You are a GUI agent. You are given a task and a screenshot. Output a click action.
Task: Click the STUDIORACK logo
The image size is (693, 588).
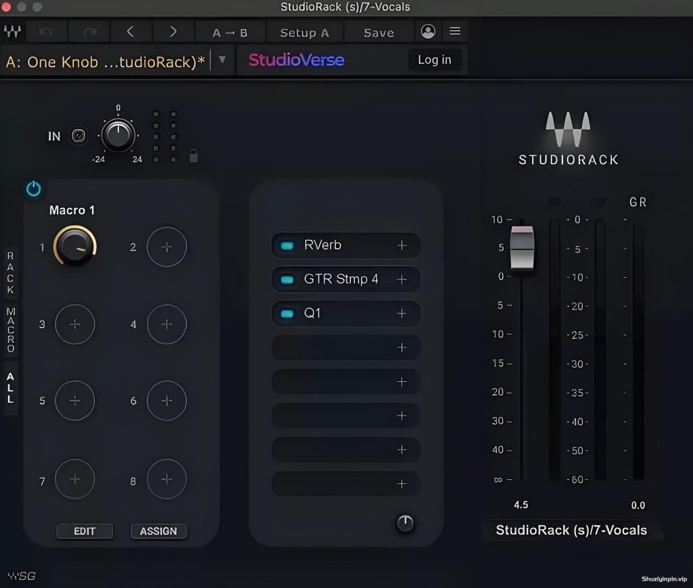pos(568,138)
